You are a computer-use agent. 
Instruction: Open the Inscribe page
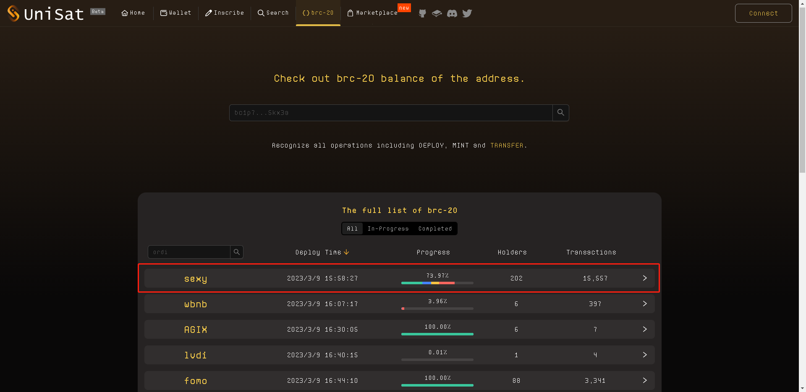point(225,13)
